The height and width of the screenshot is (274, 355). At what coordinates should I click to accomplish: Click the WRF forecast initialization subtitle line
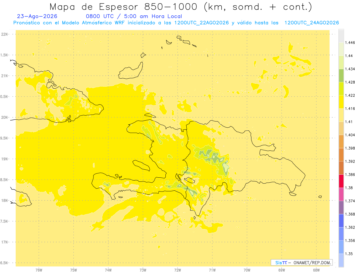pos(176,23)
